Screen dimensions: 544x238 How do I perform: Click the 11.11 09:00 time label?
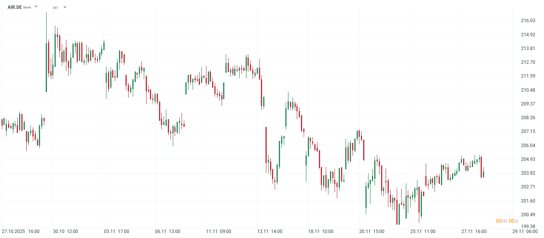219,232
